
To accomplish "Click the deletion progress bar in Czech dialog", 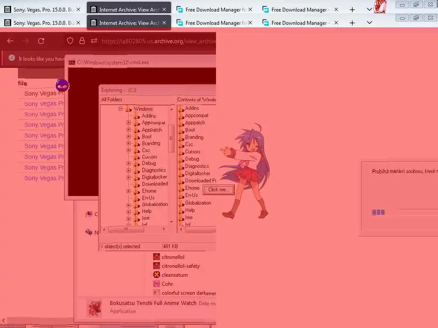I will coord(405,212).
